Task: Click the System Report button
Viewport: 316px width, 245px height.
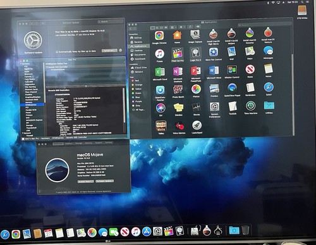Action: coord(86,182)
